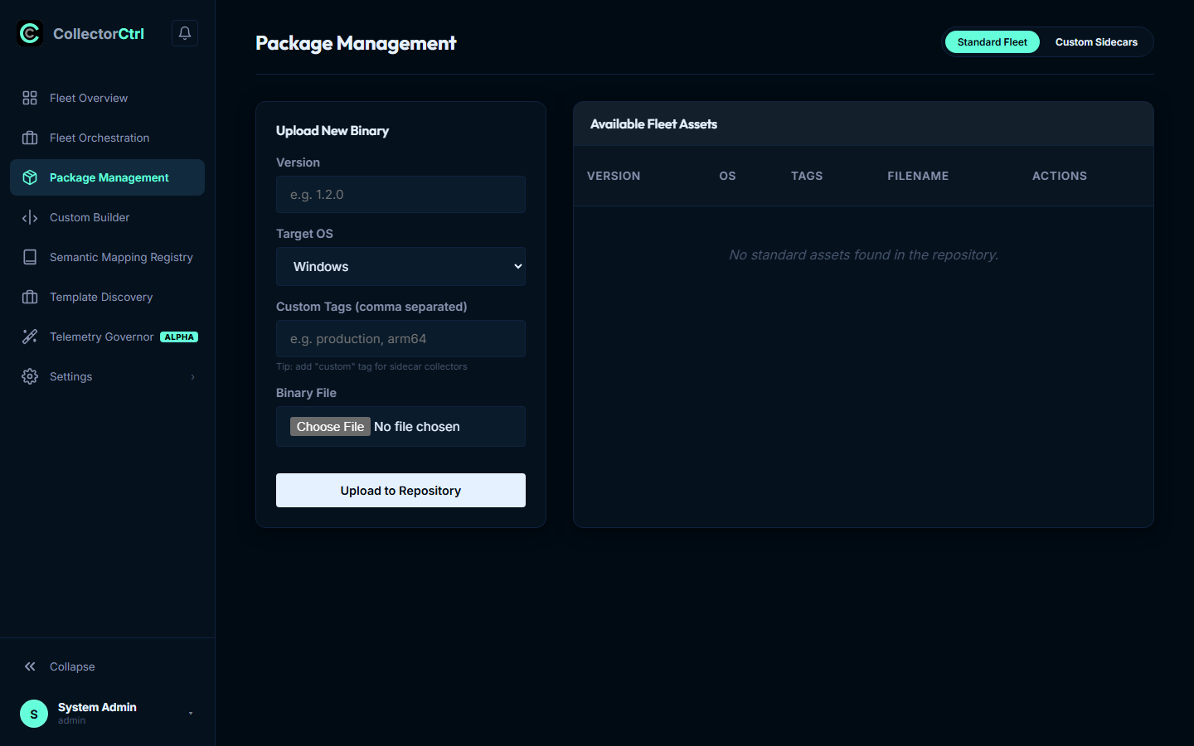Switch to the Standard Fleet tab

993,42
